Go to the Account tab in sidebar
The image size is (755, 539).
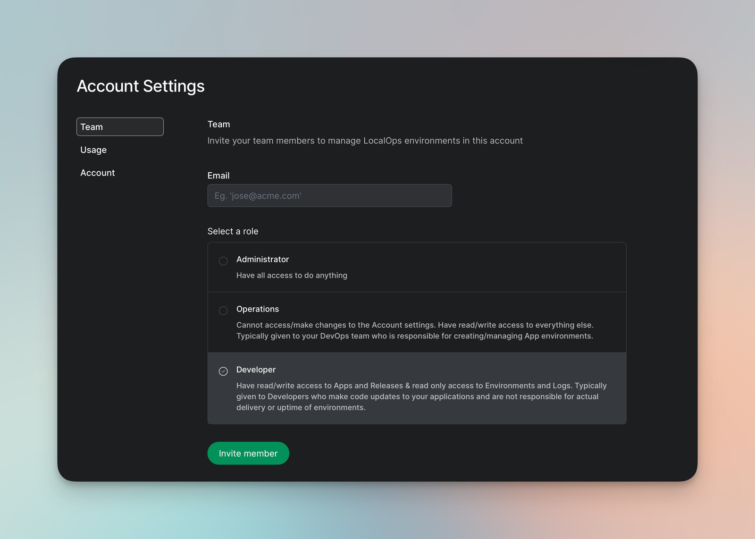[x=98, y=173]
